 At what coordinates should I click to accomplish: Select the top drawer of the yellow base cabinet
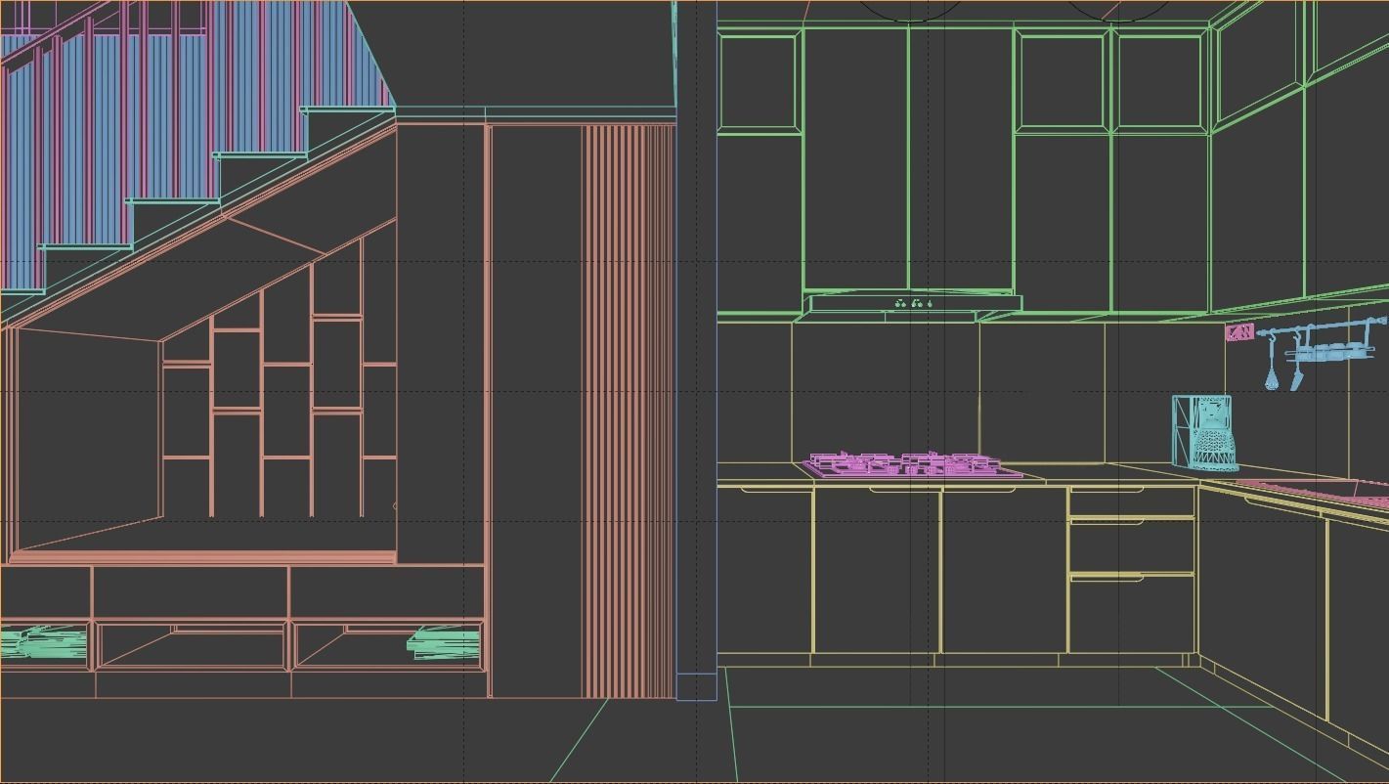[1131, 501]
